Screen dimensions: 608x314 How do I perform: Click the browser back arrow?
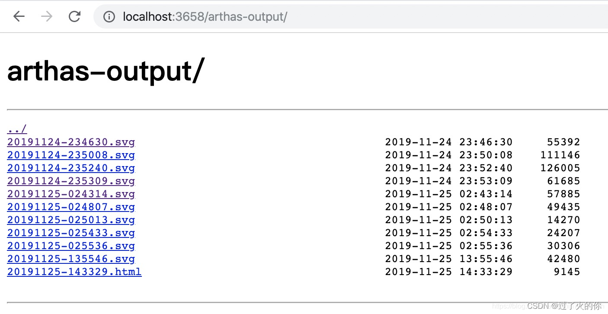click(19, 16)
